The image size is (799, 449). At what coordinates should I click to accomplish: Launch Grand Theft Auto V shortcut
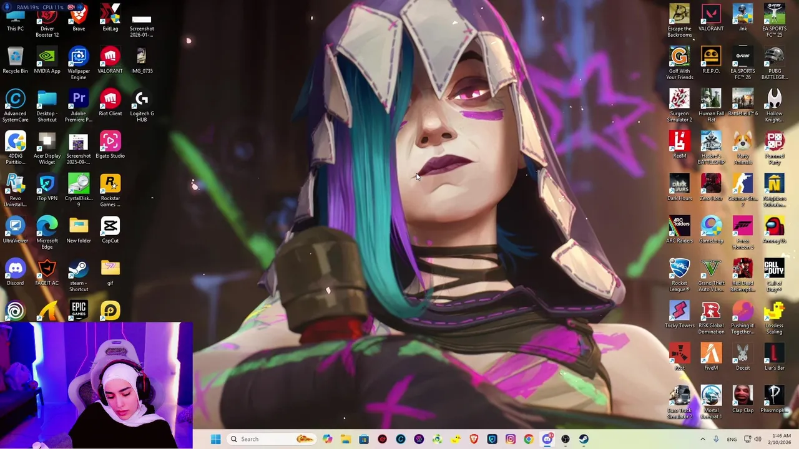[x=711, y=276]
